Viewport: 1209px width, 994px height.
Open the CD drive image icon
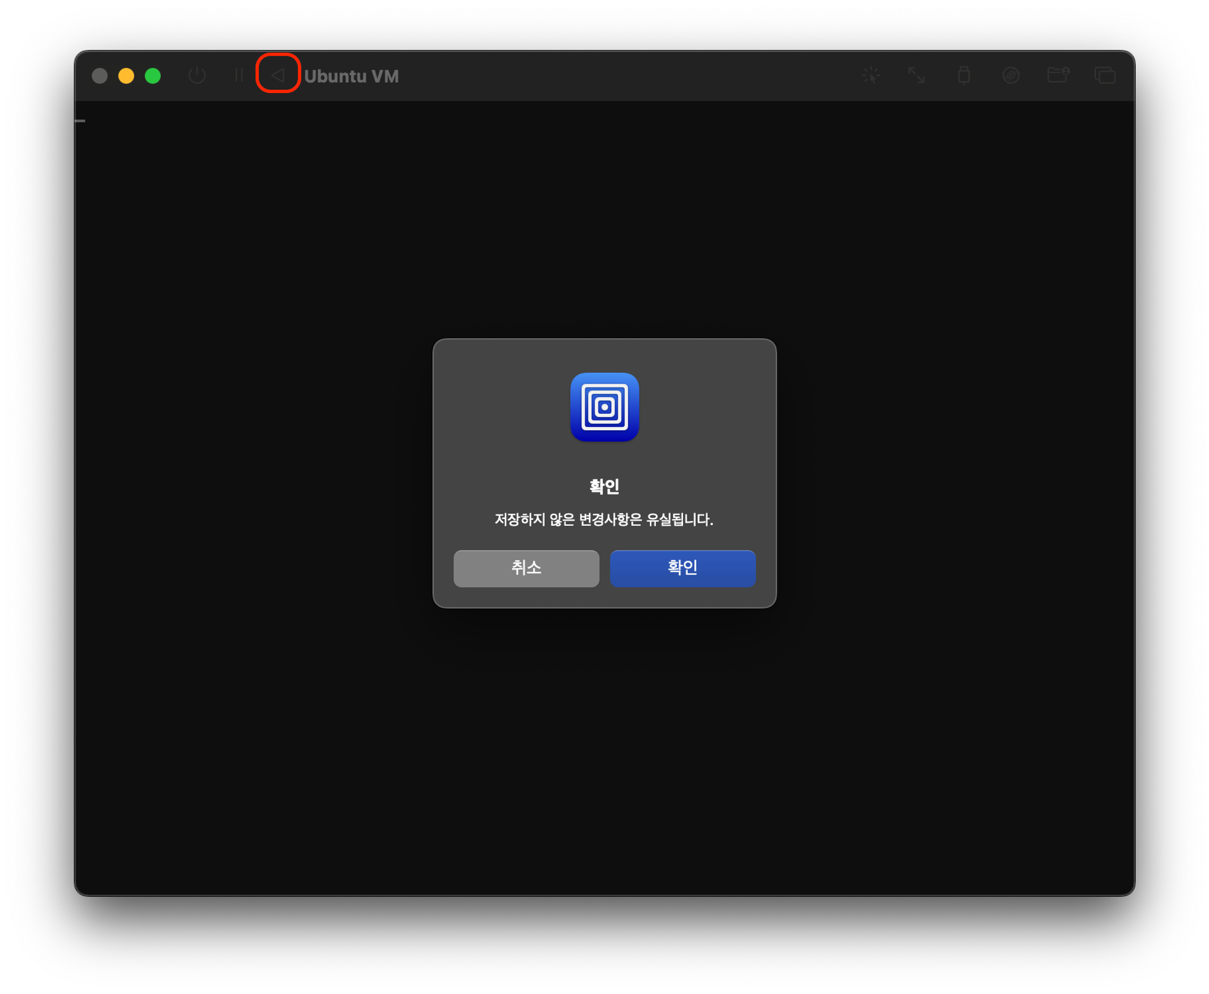click(x=1011, y=76)
